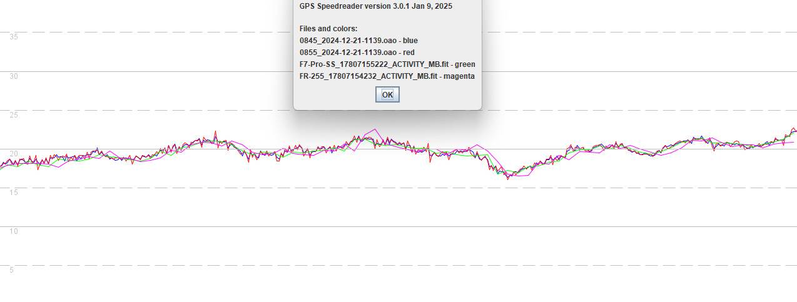
Task: Click the right end of the red trace
Action: tap(794, 128)
